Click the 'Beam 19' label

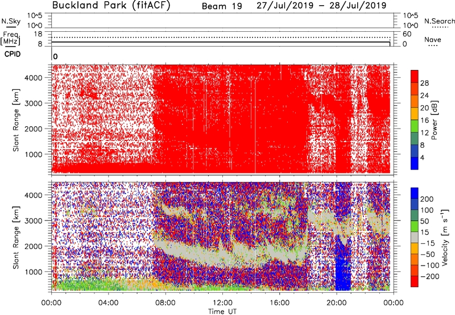click(222, 6)
